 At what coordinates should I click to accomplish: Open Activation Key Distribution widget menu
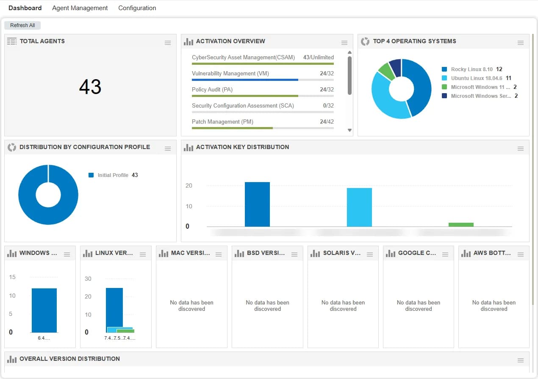(x=521, y=149)
